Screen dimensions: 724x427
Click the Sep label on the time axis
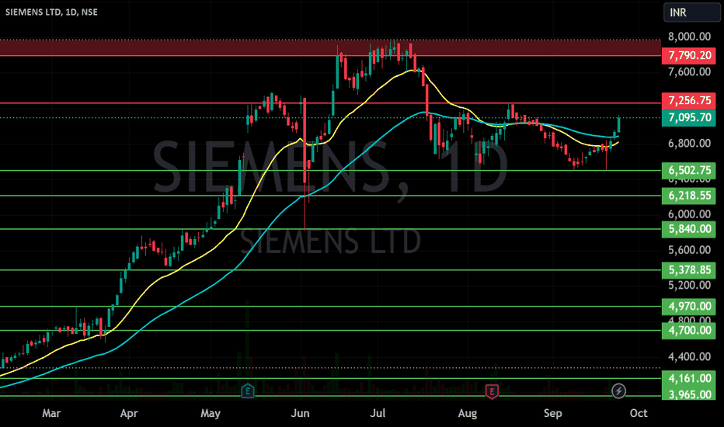(x=552, y=413)
